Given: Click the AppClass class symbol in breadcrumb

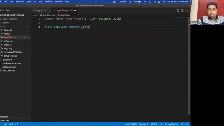Looking at the screenshot, I should [65, 15].
